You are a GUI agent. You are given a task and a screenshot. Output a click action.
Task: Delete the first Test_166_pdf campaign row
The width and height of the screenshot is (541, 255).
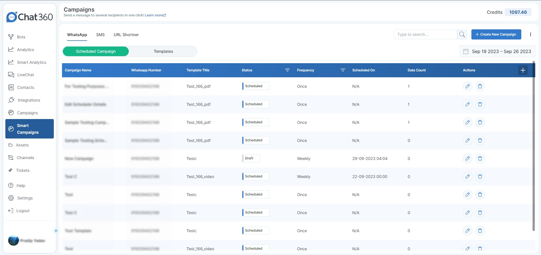tap(480, 86)
